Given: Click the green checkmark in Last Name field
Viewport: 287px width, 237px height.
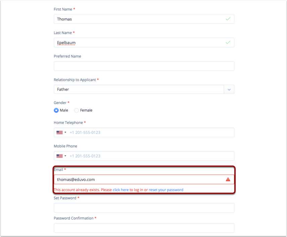Looking at the screenshot, I should pyautogui.click(x=228, y=43).
